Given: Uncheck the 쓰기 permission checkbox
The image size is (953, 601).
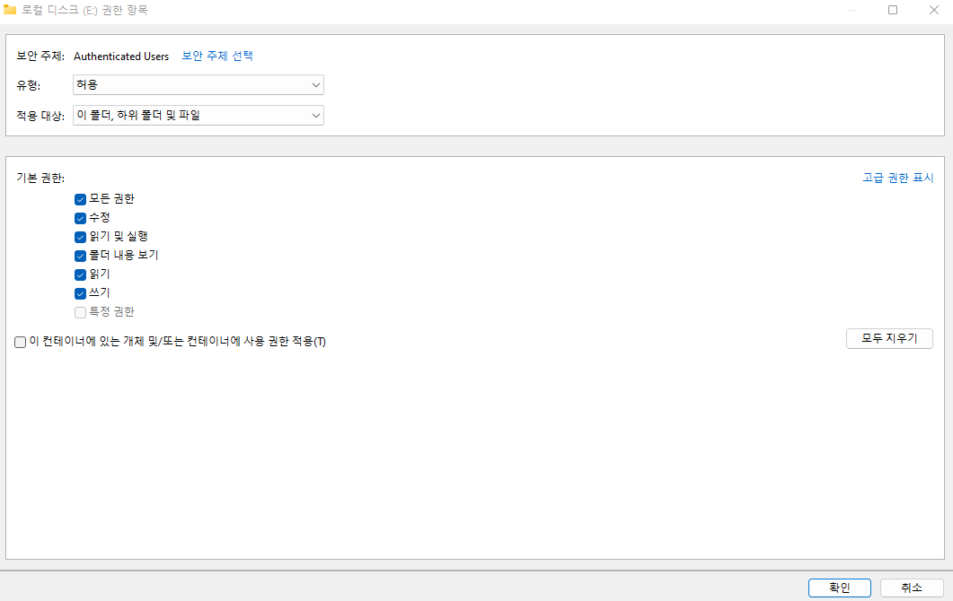Looking at the screenshot, I should pyautogui.click(x=80, y=293).
